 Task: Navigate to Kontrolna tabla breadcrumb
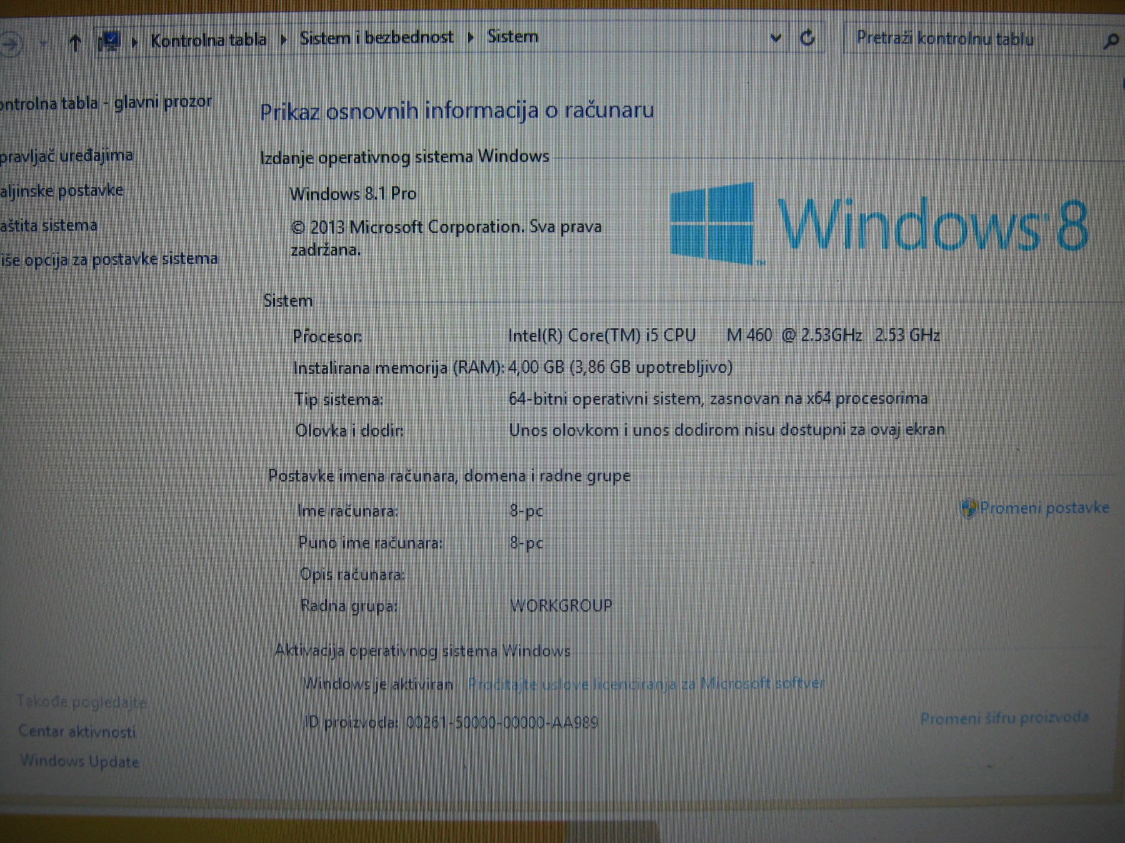click(208, 37)
